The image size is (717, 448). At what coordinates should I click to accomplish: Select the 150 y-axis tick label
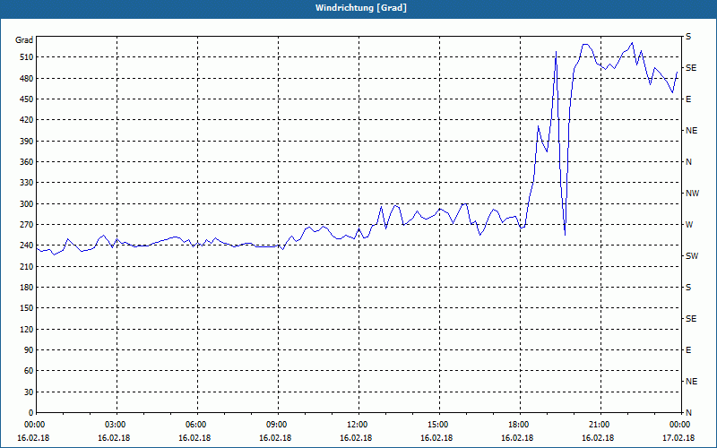pyautogui.click(x=26, y=308)
